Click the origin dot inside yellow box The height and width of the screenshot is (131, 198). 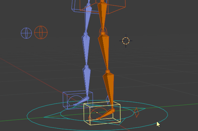pos(97,113)
